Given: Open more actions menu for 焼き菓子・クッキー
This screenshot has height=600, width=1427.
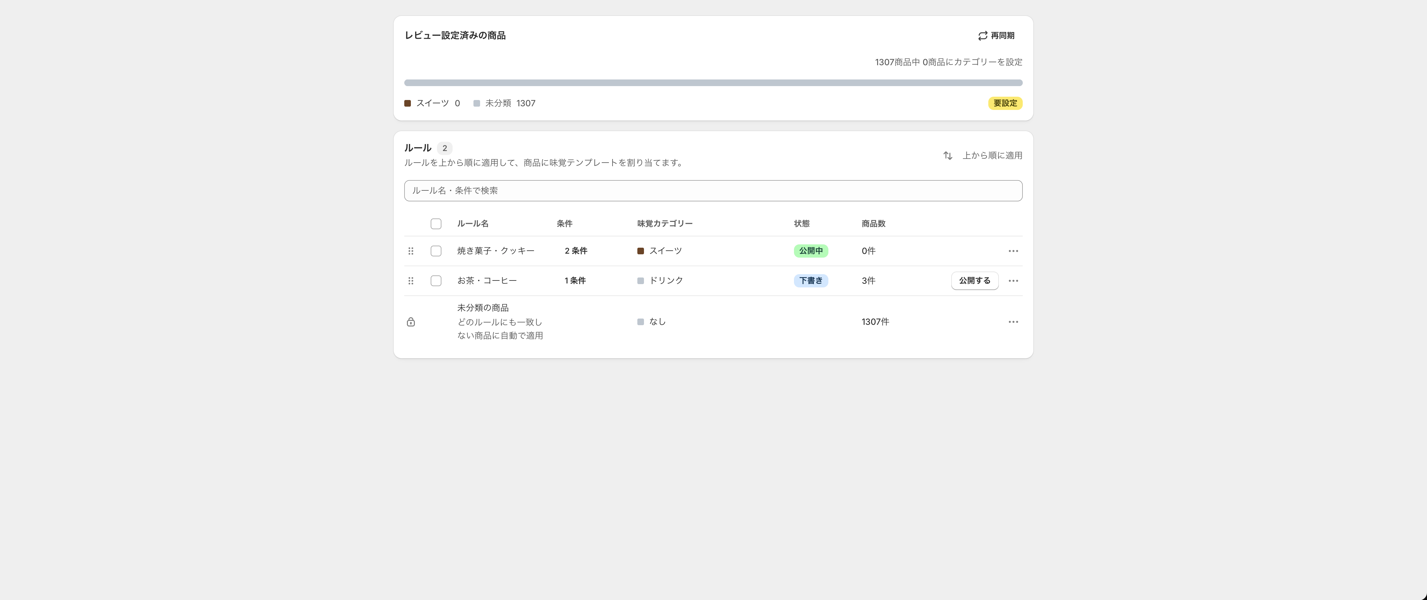Looking at the screenshot, I should coord(1013,251).
